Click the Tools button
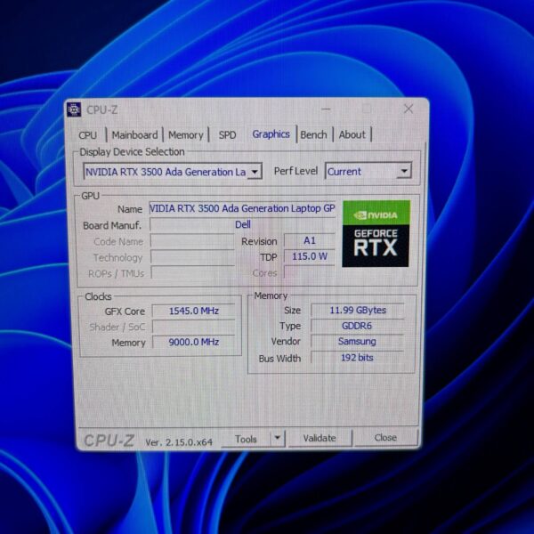The width and height of the screenshot is (534, 534). (x=246, y=439)
